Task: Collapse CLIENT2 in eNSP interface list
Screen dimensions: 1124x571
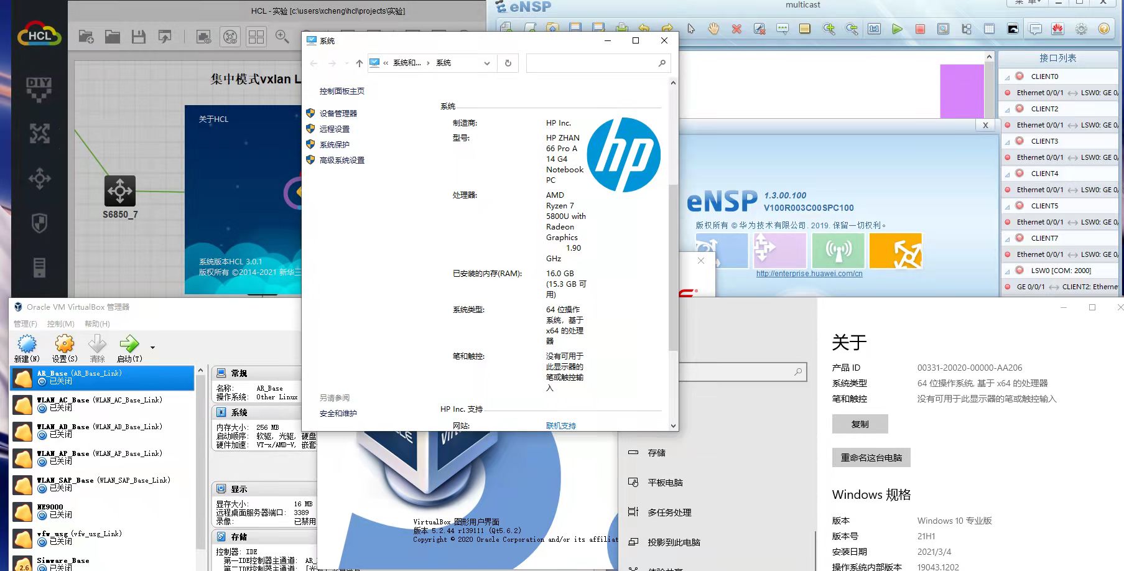Action: 1007,110
